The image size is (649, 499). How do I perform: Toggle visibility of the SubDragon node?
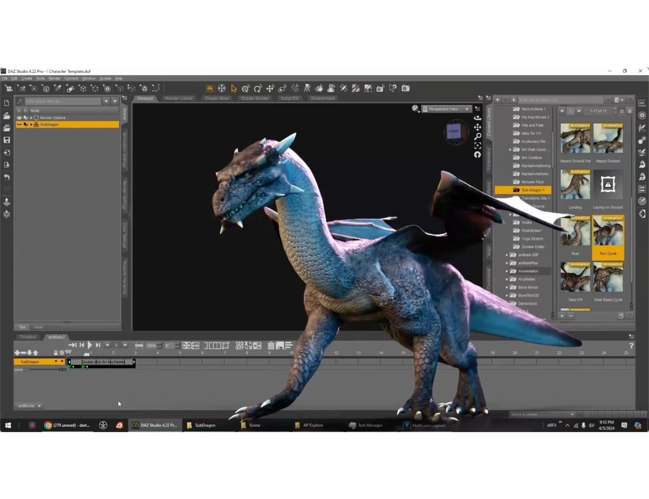(x=19, y=124)
